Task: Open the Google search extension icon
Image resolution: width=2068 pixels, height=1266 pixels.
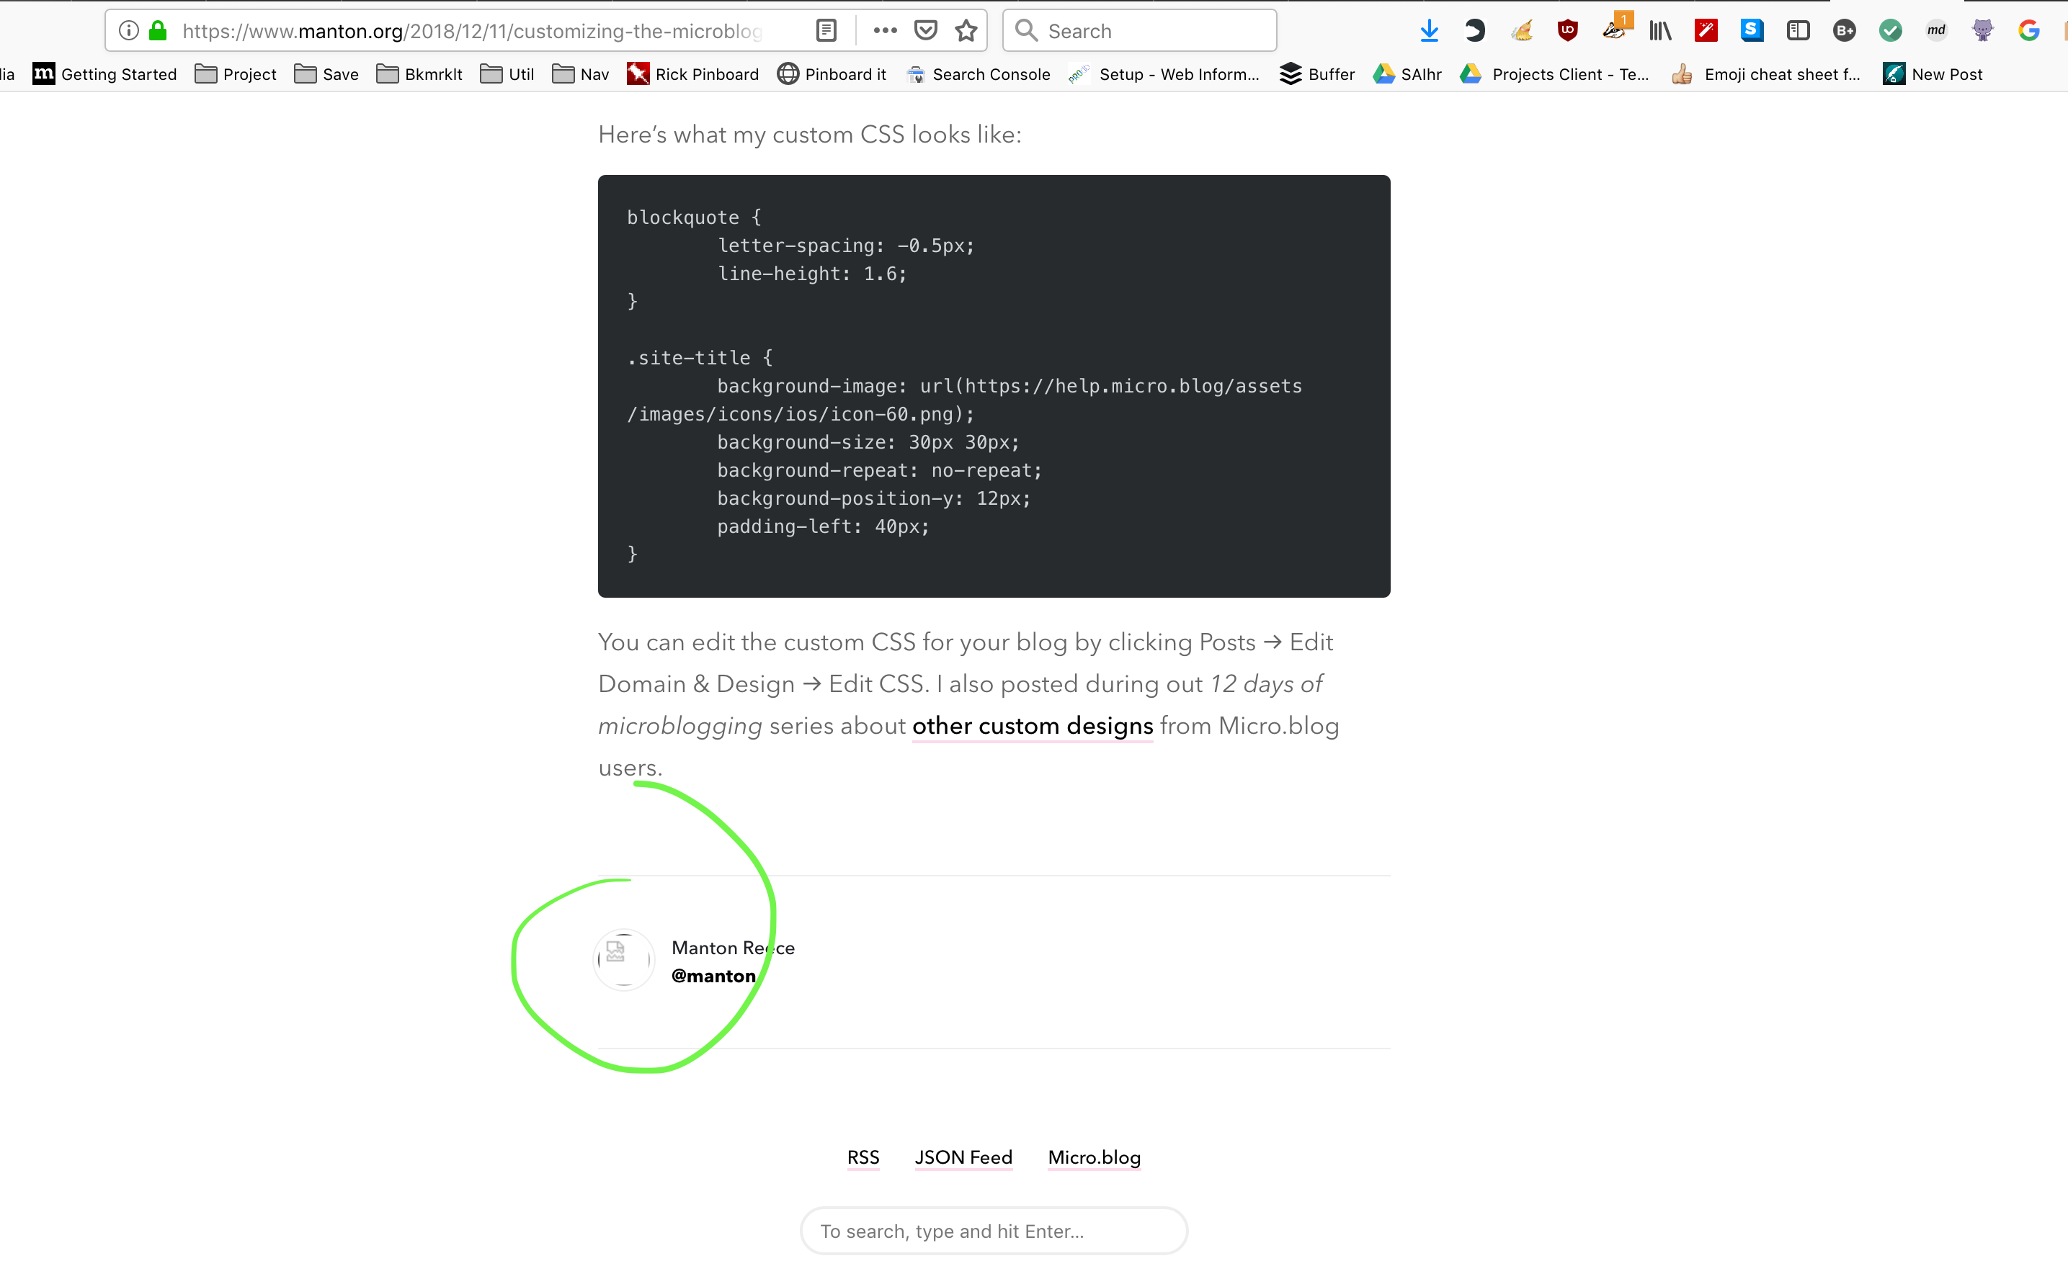Action: (2028, 30)
